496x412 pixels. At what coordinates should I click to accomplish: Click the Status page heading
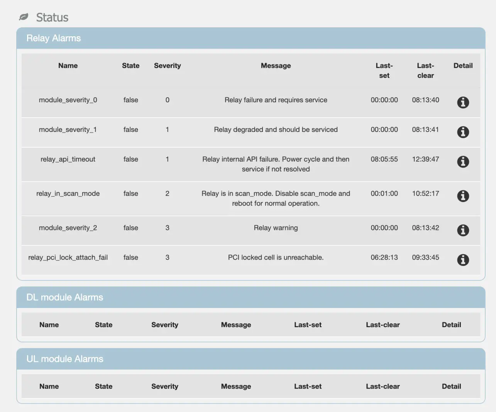[x=52, y=17]
